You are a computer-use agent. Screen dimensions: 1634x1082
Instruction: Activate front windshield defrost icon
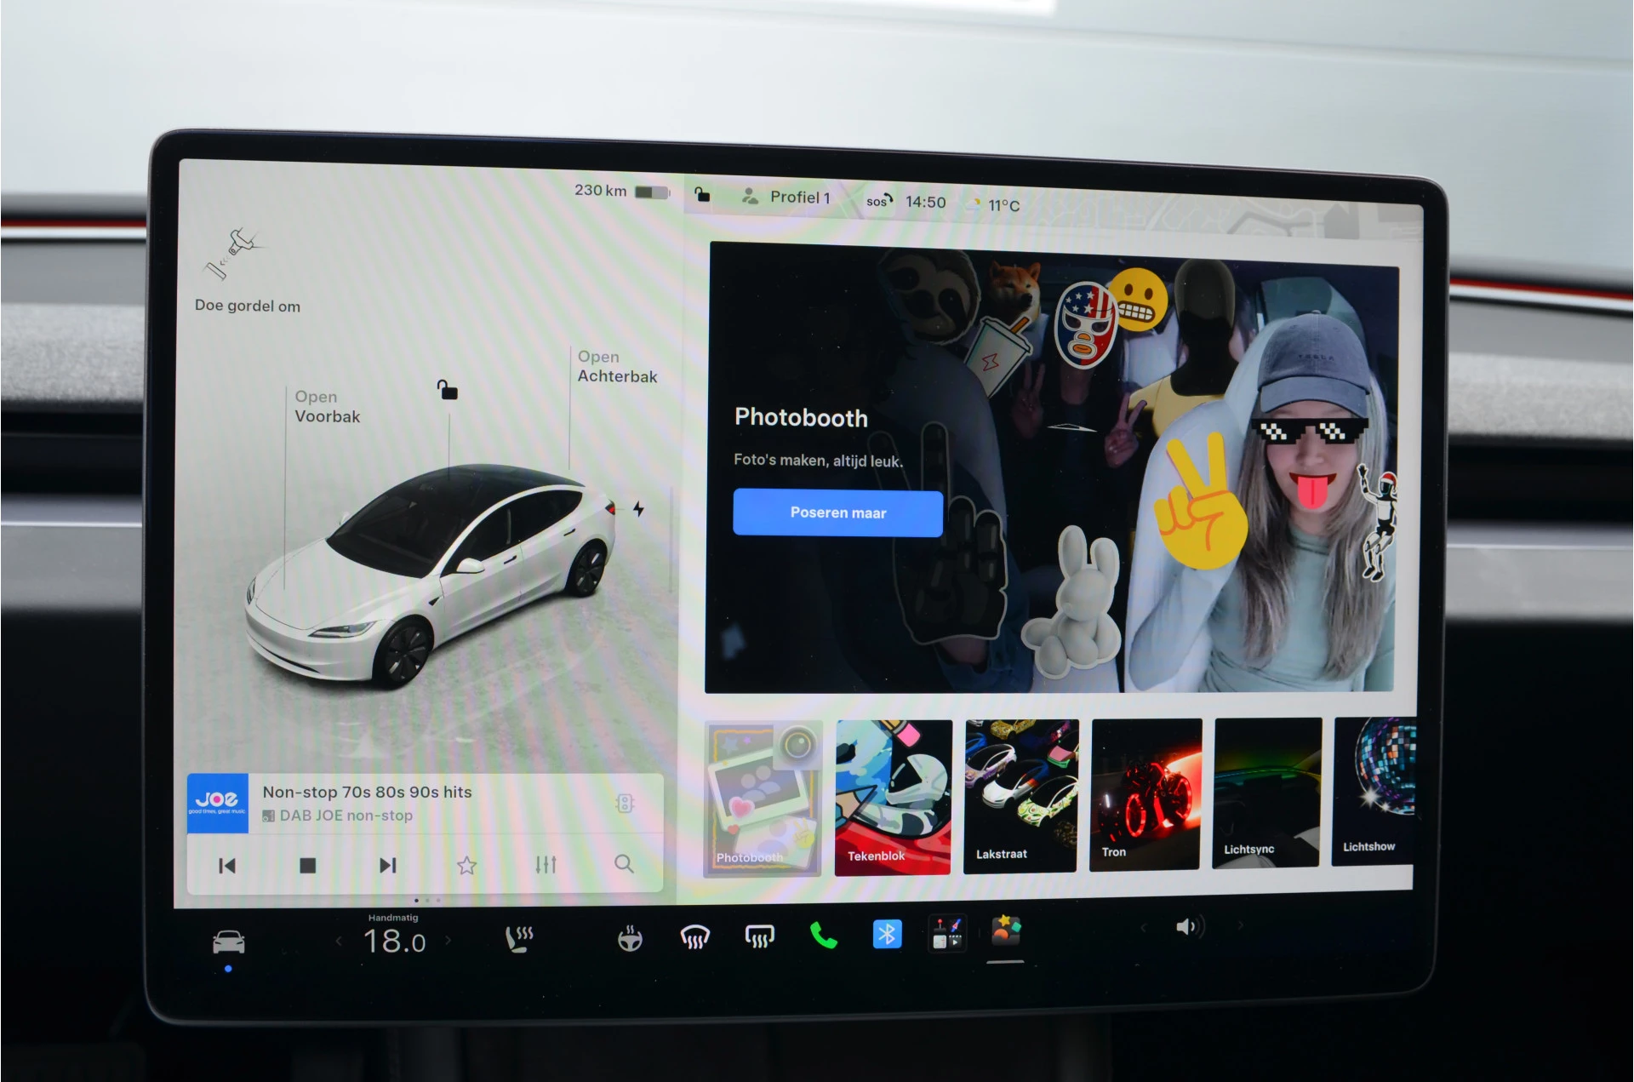tap(695, 937)
